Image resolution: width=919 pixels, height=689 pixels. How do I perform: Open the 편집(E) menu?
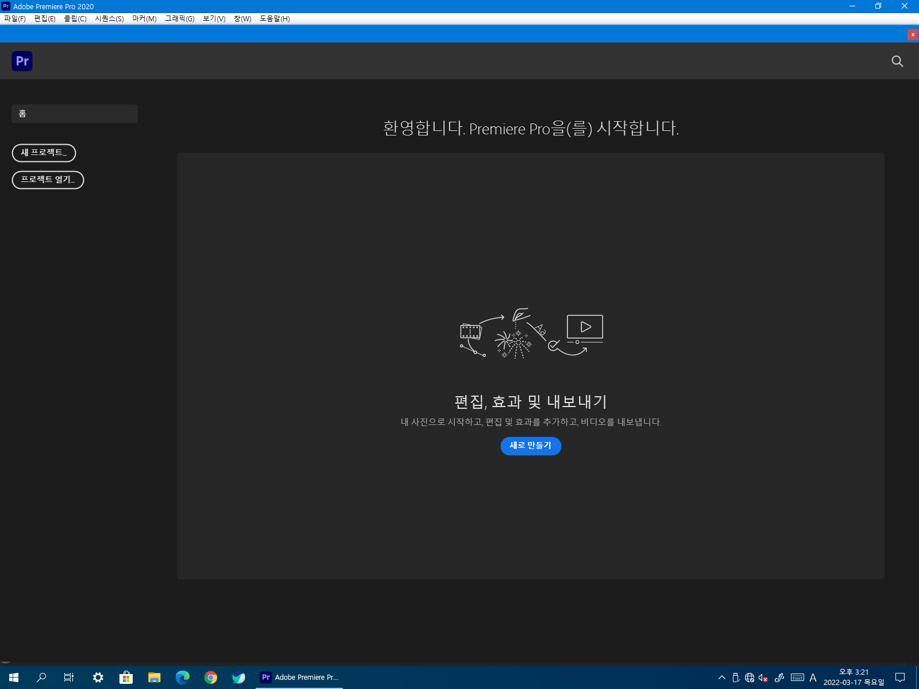click(x=45, y=18)
